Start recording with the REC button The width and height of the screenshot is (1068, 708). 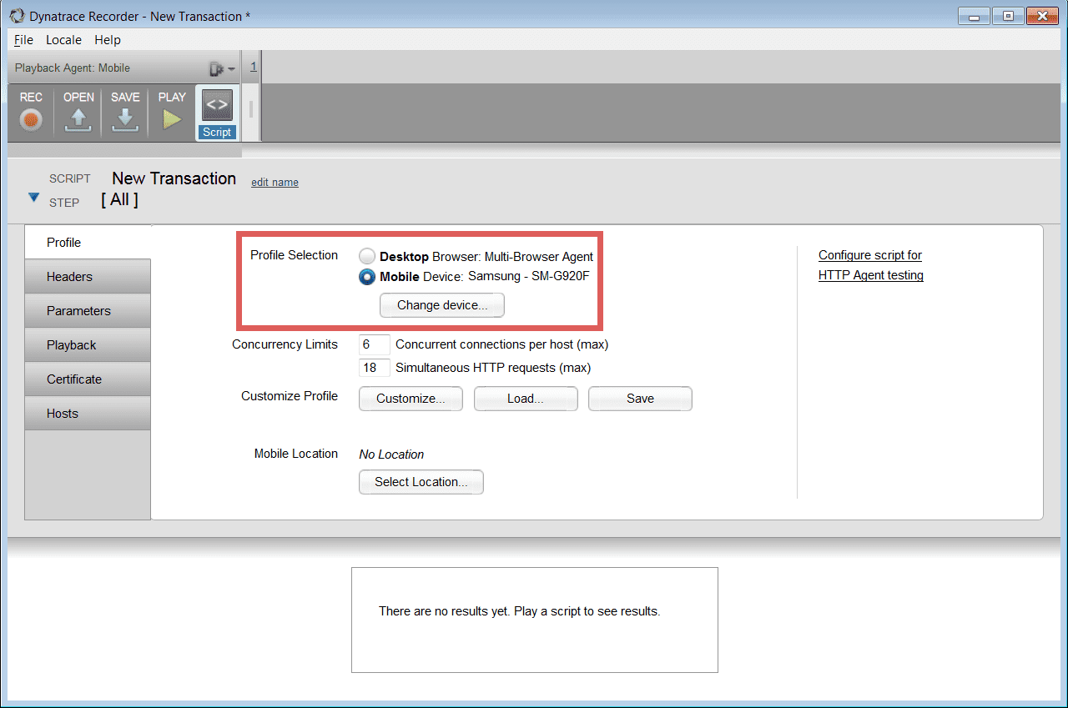[x=31, y=112]
